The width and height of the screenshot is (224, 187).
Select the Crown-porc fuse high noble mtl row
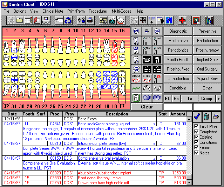tap(94, 183)
